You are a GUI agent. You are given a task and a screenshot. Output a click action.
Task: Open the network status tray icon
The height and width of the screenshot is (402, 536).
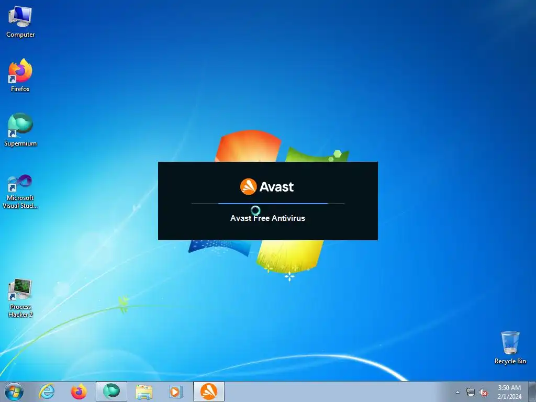pos(471,392)
